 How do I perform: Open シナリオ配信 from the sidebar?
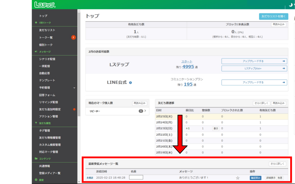(x=47, y=59)
